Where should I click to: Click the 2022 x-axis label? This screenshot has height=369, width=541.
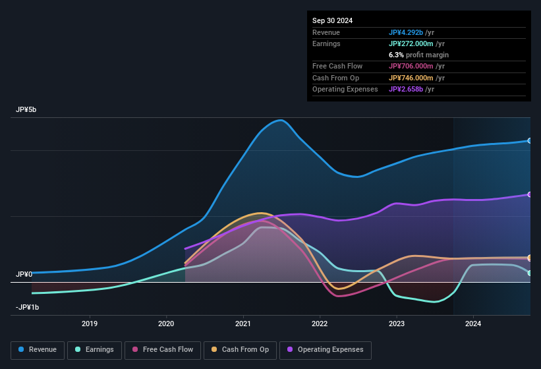click(x=320, y=324)
